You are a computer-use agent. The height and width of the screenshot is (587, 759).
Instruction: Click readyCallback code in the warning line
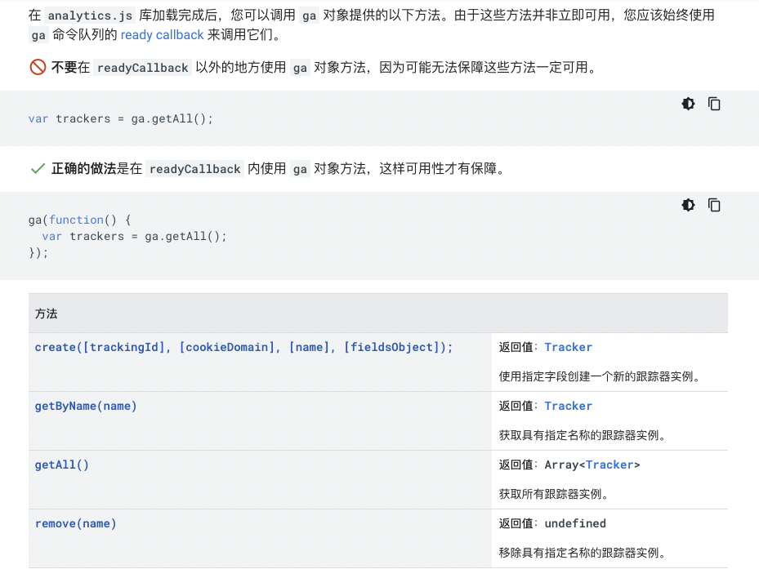click(143, 68)
